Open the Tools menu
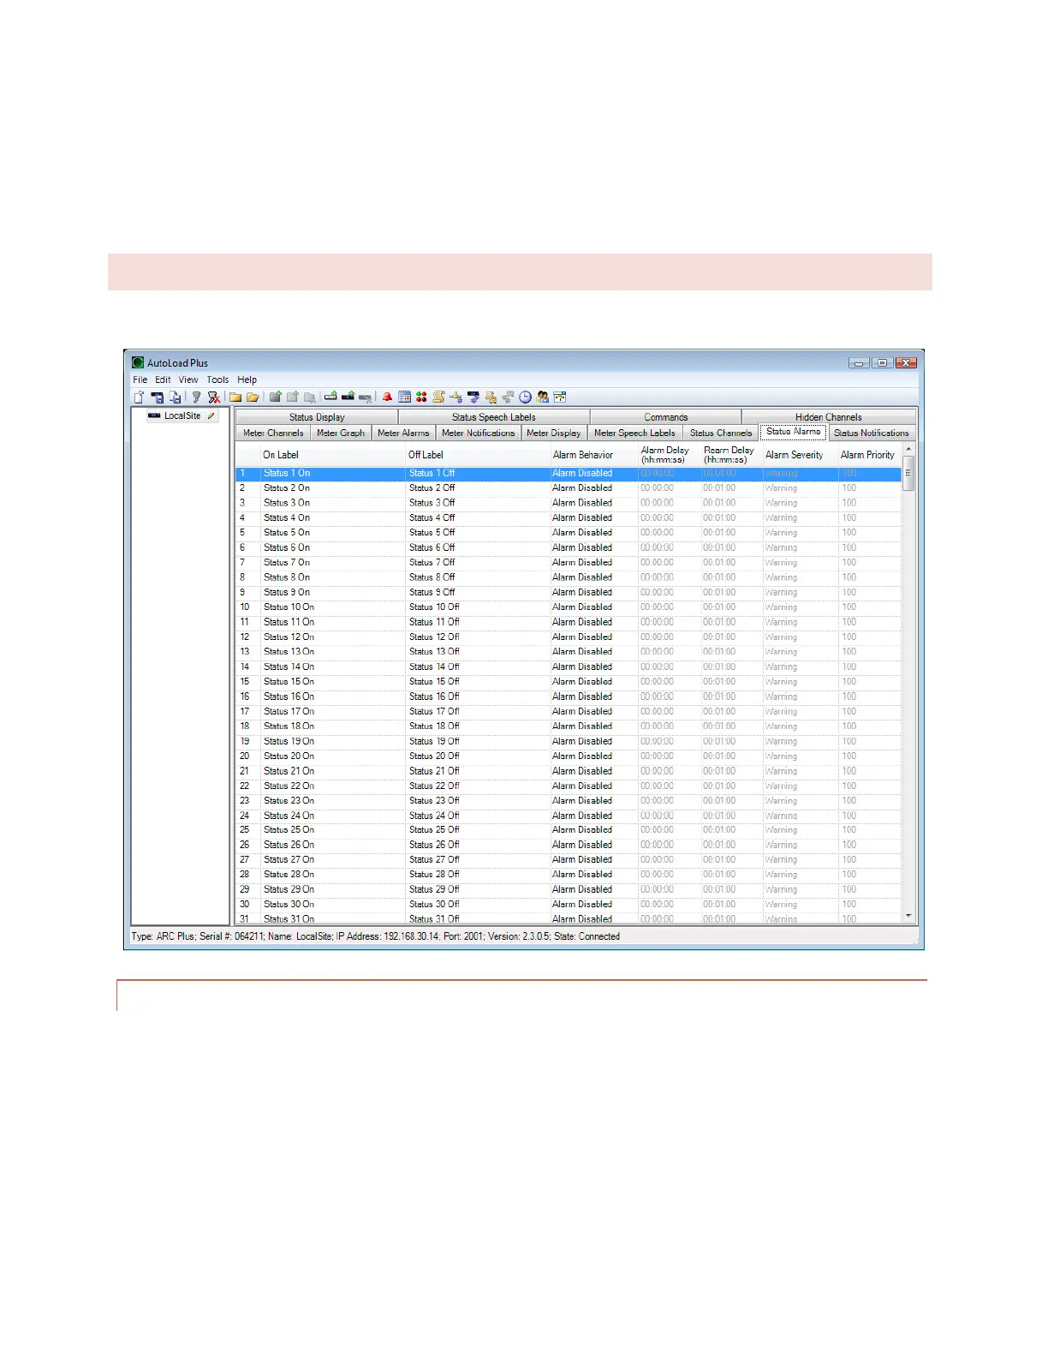Viewport: 1048px width, 1357px height. 217,380
